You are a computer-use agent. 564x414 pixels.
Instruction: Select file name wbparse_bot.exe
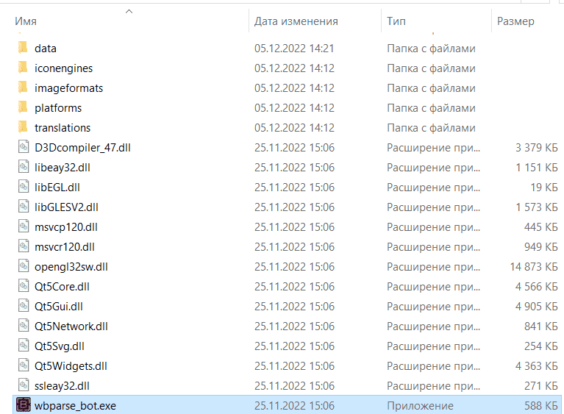(x=75, y=406)
